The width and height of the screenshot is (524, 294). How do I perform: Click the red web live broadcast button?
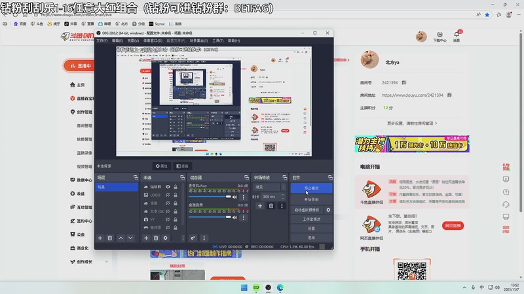[453, 225]
